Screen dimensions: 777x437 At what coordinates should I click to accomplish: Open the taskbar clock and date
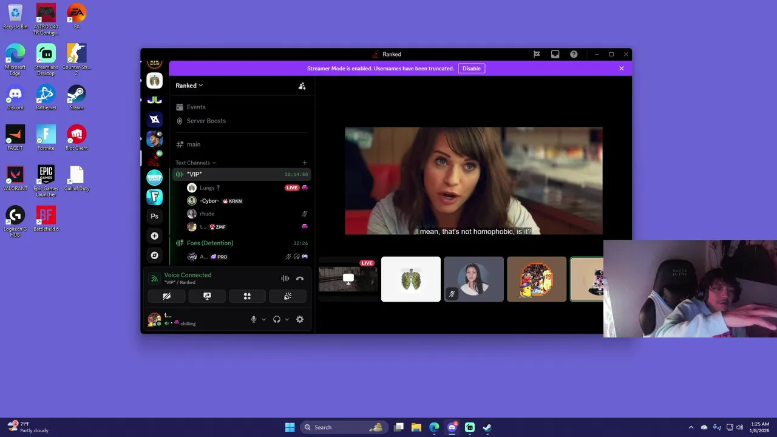760,427
